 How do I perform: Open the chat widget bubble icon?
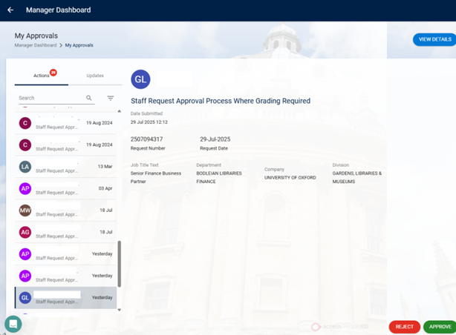(x=13, y=324)
